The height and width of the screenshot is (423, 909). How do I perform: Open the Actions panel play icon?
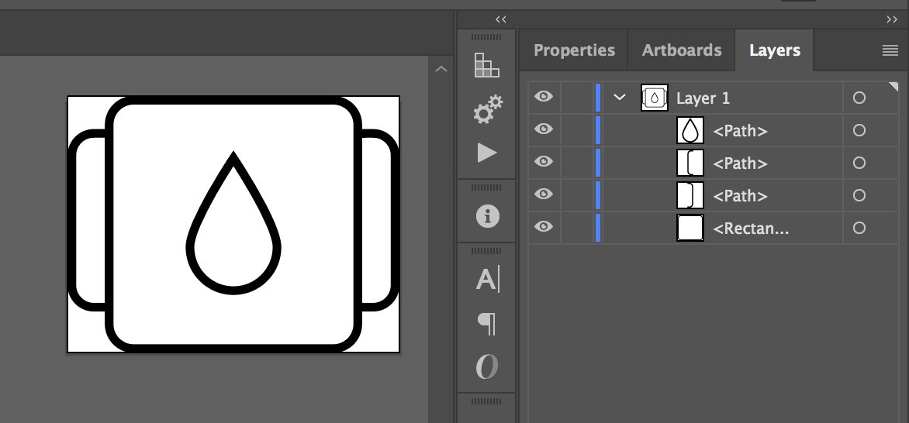487,153
